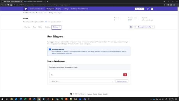Click the Run Triggers page heading
The image size is (179, 101).
55,36
